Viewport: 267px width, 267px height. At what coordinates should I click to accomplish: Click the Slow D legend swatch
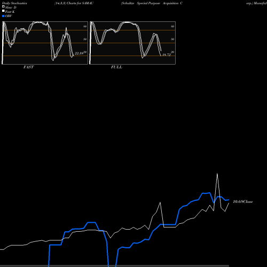click(3, 6)
